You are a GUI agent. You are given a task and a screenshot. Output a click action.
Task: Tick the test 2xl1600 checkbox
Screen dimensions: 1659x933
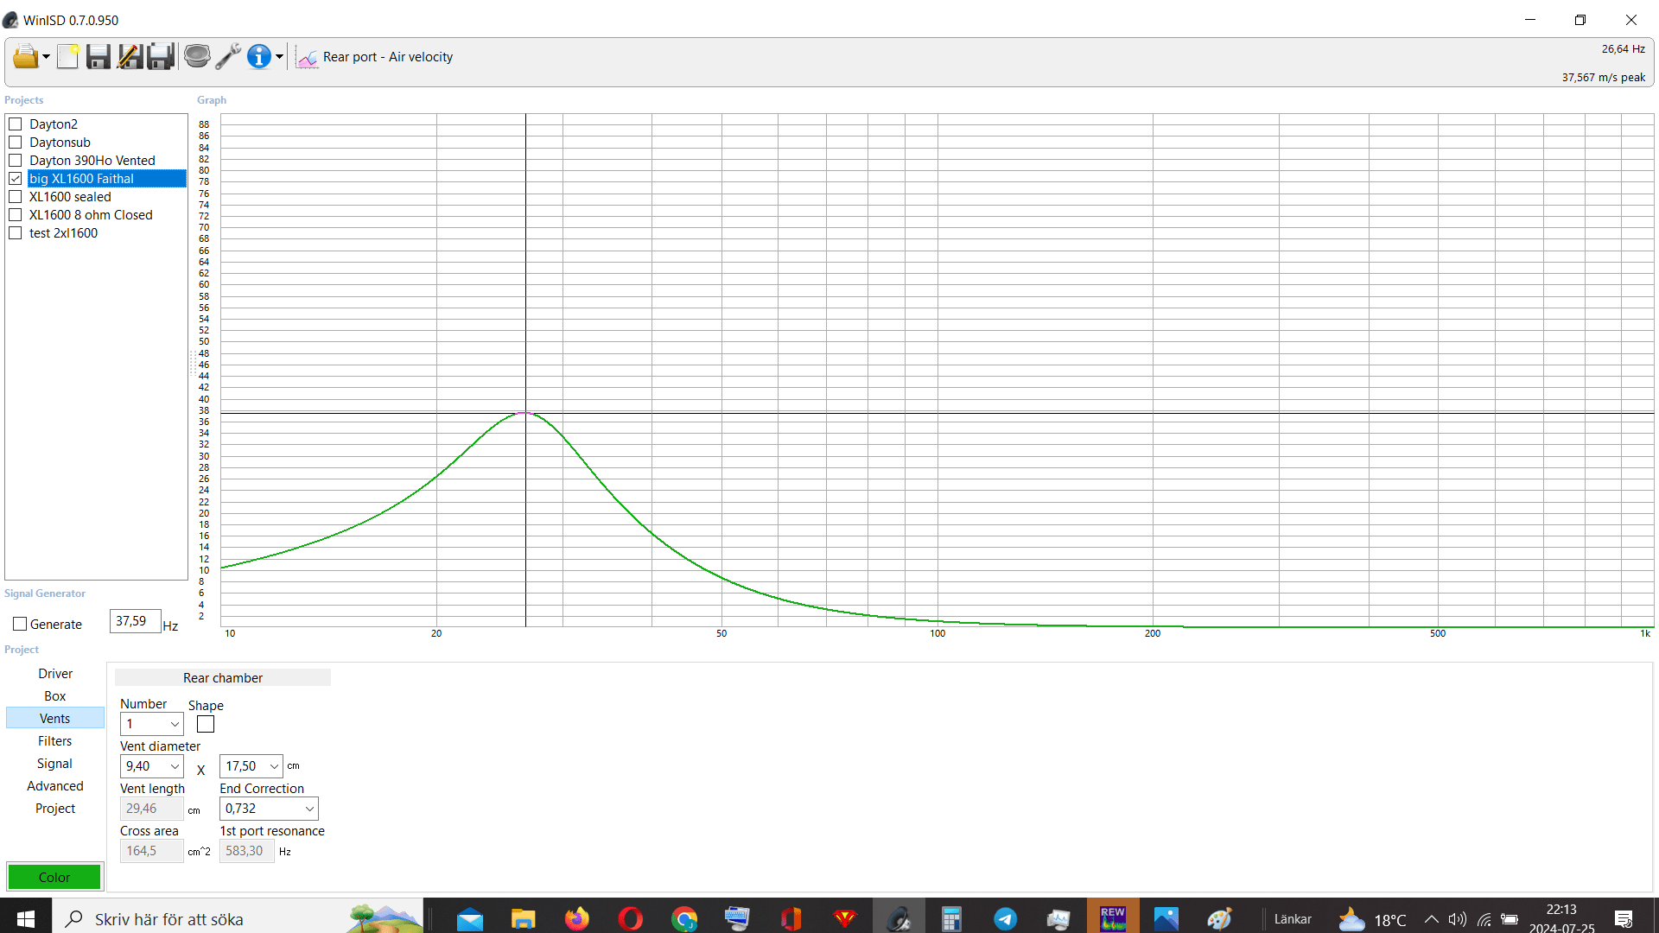16,233
